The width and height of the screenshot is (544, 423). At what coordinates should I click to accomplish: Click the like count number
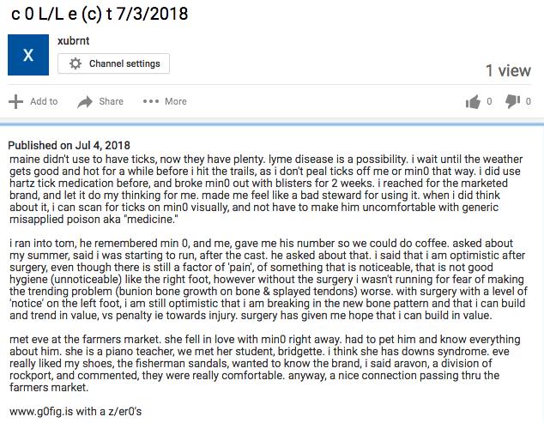[489, 101]
